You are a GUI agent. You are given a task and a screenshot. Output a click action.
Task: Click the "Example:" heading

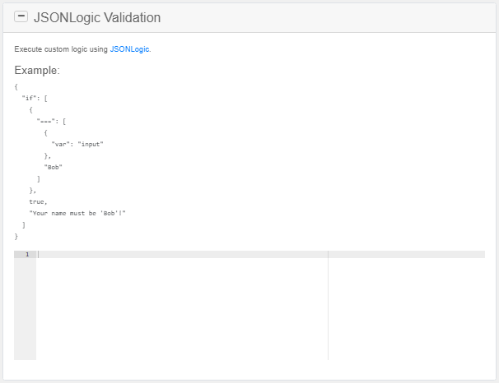[x=37, y=70]
